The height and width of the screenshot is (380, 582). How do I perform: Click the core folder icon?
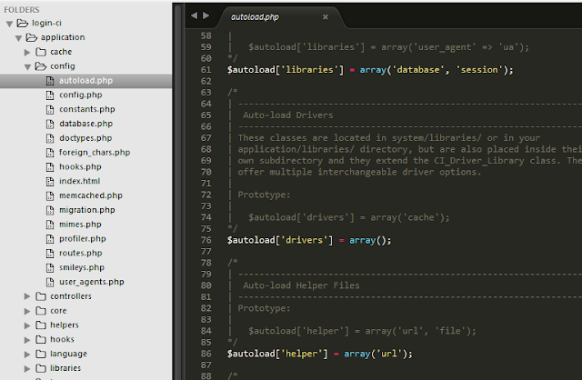(x=41, y=311)
